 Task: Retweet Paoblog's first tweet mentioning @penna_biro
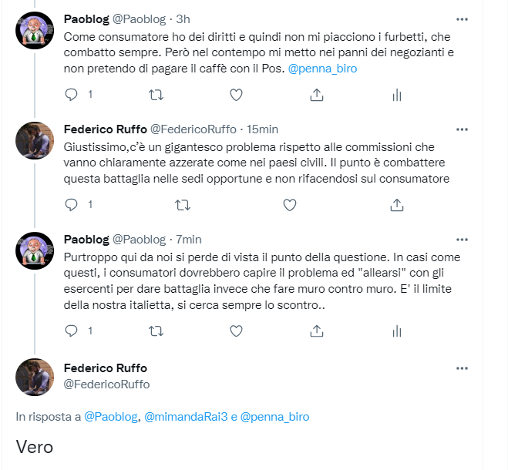155,95
